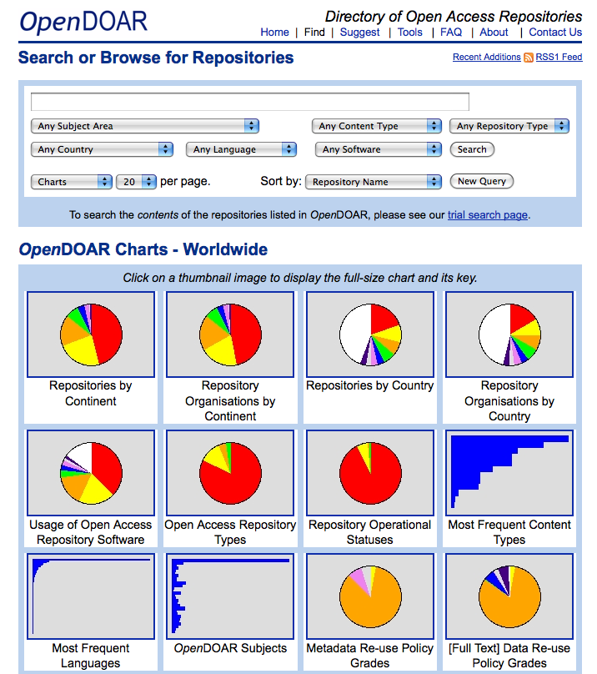The image size is (597, 674).
Task: Open the About menu link
Action: (x=494, y=33)
